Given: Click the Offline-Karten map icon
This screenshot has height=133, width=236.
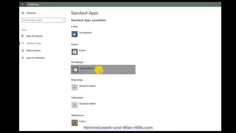Looking at the screenshot, I should point(23,51).
